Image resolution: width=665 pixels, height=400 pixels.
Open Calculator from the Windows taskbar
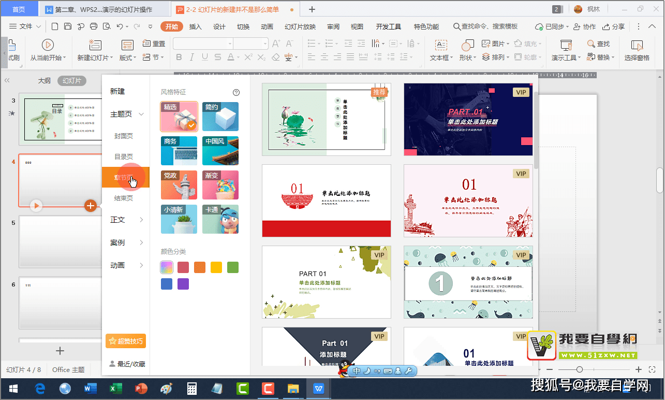(x=191, y=389)
